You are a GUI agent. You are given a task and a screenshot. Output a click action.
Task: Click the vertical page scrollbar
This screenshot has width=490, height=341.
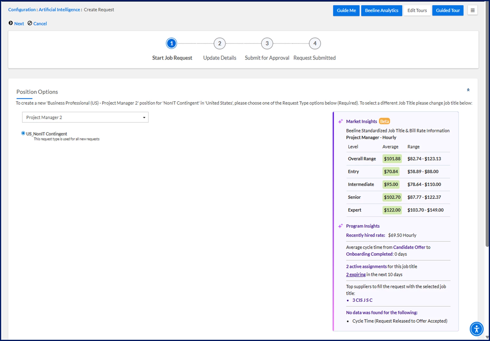point(487,124)
